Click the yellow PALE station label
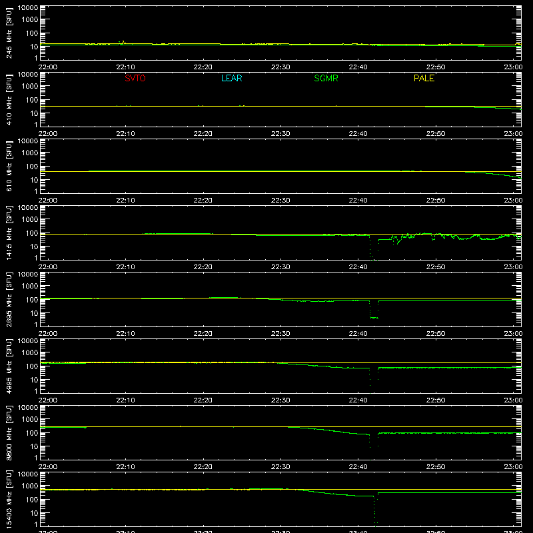The image size is (533, 533). [424, 78]
